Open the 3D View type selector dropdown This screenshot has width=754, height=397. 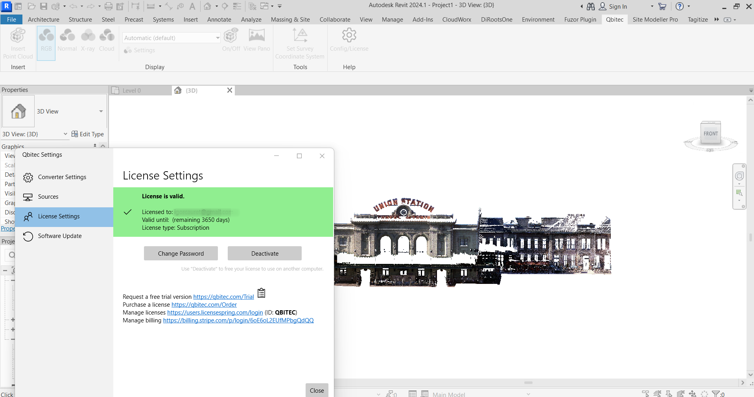pyautogui.click(x=101, y=112)
